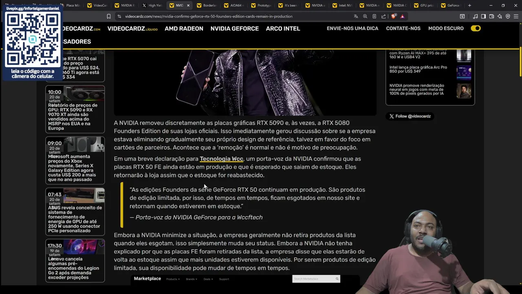Open the Brave wallet icon
This screenshot has width=522, height=294.
(491, 16)
